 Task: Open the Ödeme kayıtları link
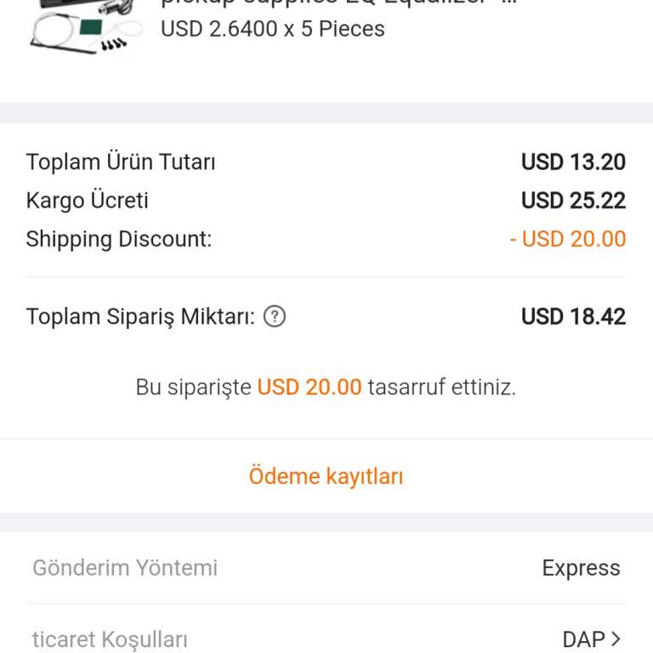coord(326,476)
